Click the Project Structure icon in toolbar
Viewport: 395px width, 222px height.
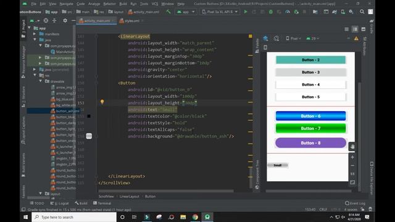[x=315, y=12]
